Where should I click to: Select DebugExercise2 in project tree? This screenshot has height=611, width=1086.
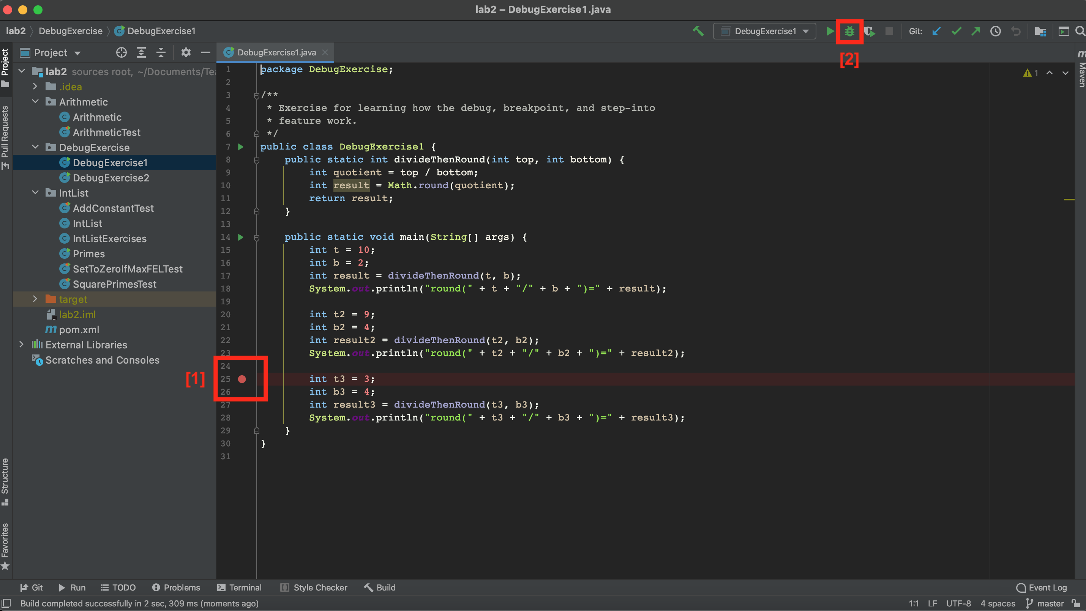coord(110,178)
